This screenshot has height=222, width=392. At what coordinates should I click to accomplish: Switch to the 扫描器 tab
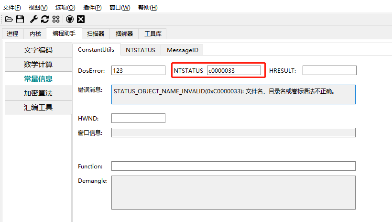[x=96, y=34]
